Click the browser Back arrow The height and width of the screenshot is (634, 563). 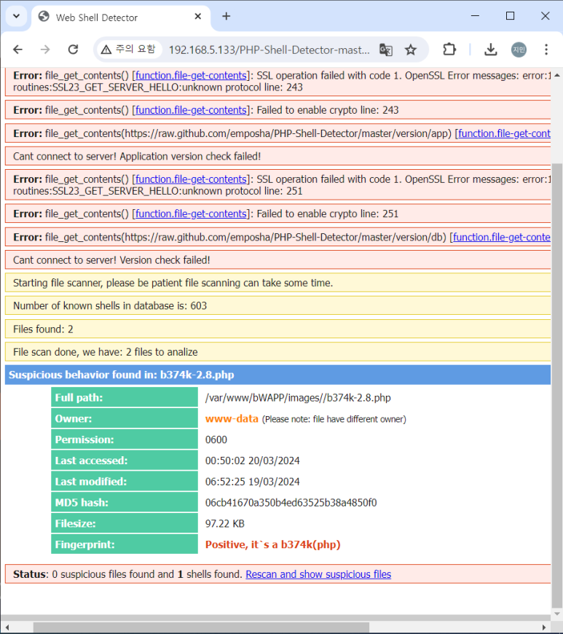[x=17, y=50]
